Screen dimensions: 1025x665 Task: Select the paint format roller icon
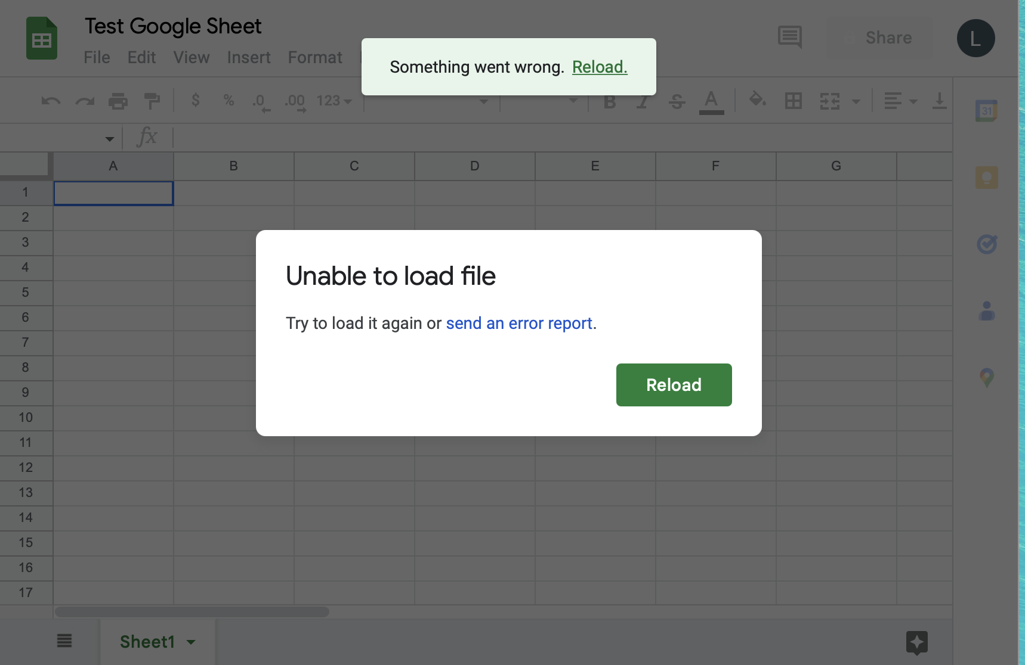[152, 101]
